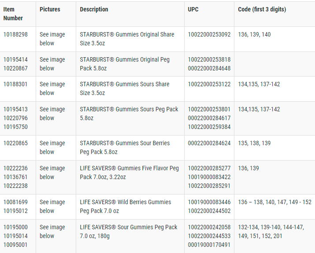Select LIFE SAVERS Sour Gummies Peg Pack description
This screenshot has height=253, width=315.
point(129,231)
